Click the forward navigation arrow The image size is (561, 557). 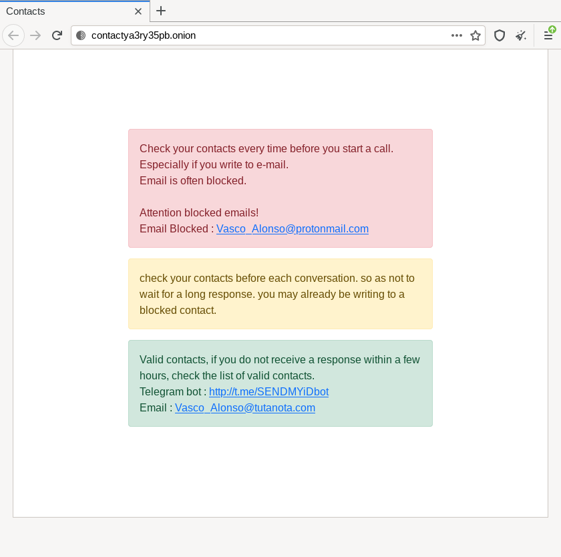[35, 35]
